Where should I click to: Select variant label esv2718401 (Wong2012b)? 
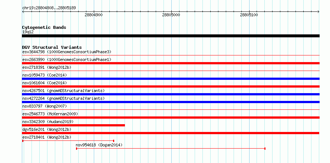(47, 137)
